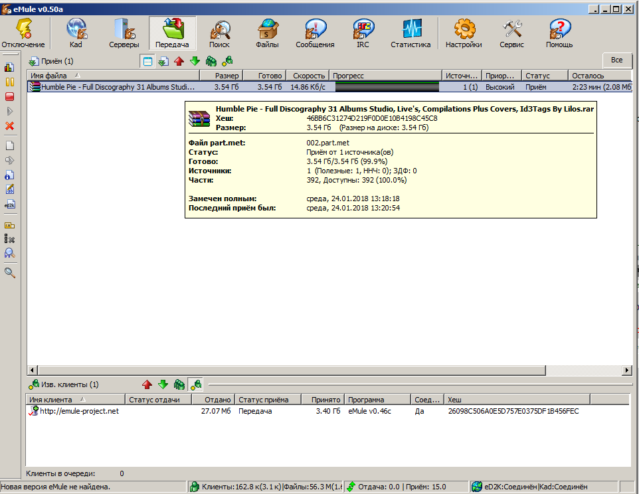
Task: Show downloading list in lower pane toolbar
Action: (x=163, y=384)
